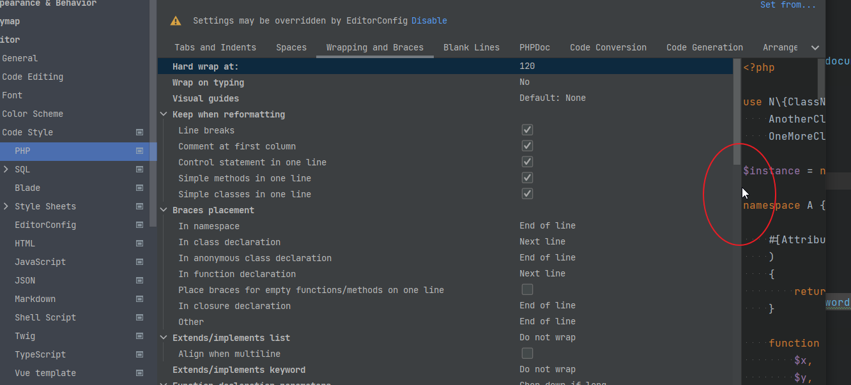Image resolution: width=851 pixels, height=385 pixels.
Task: Click the project-level icon next to JavaScript
Action: [139, 262]
